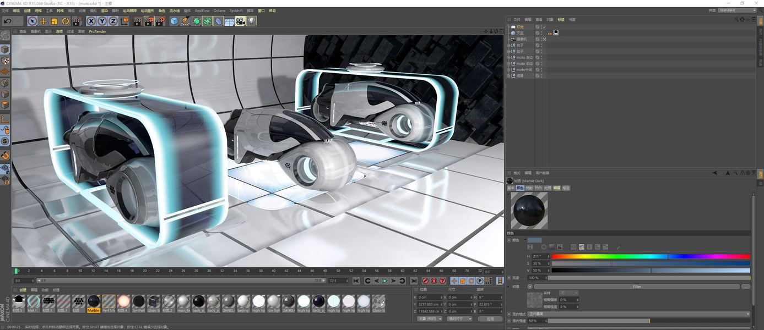Screen dimensions: 764x330
Task: Toggle the X axis lock
Action: coord(91,21)
